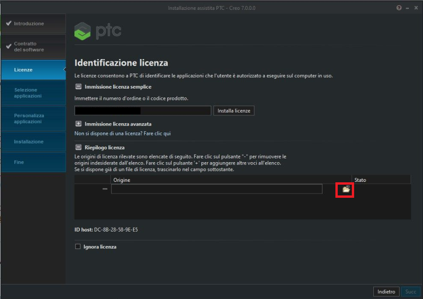Open the Contratto del software step

click(x=33, y=47)
